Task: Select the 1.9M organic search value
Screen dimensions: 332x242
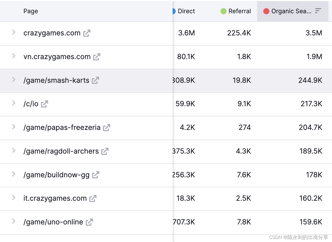Action: [314, 57]
